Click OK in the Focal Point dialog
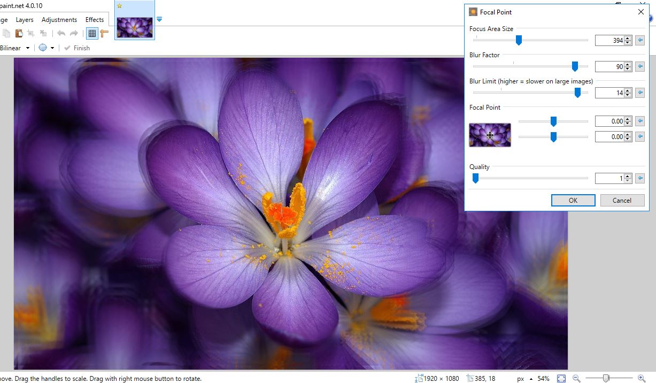This screenshot has height=383, width=656. pyautogui.click(x=573, y=200)
